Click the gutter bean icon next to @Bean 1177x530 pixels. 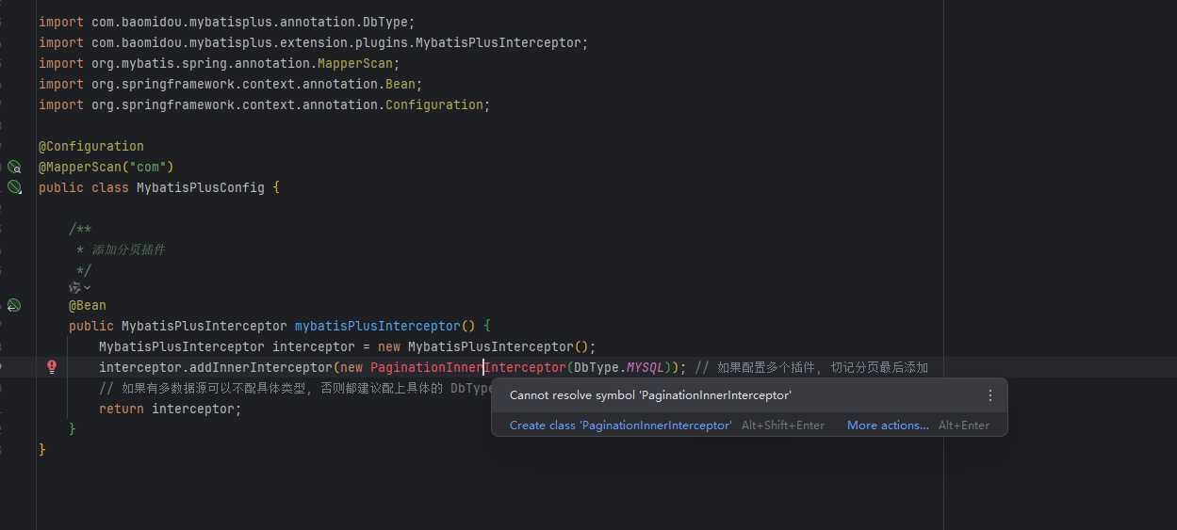click(14, 305)
